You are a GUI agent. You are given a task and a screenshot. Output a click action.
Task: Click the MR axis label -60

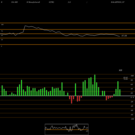pos(132,110)
